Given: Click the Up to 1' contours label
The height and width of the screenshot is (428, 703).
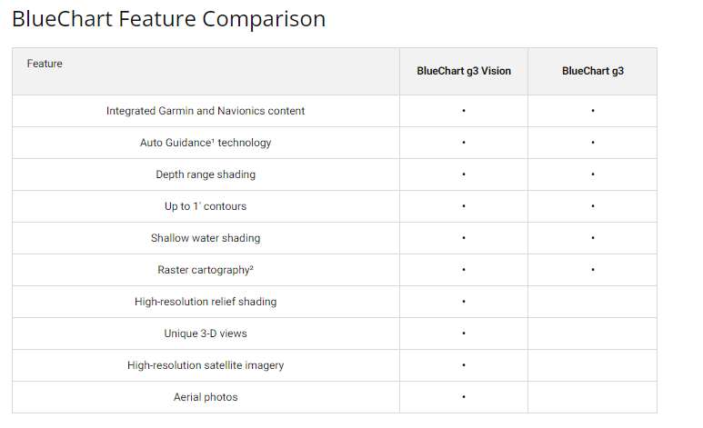Looking at the screenshot, I should [x=206, y=206].
